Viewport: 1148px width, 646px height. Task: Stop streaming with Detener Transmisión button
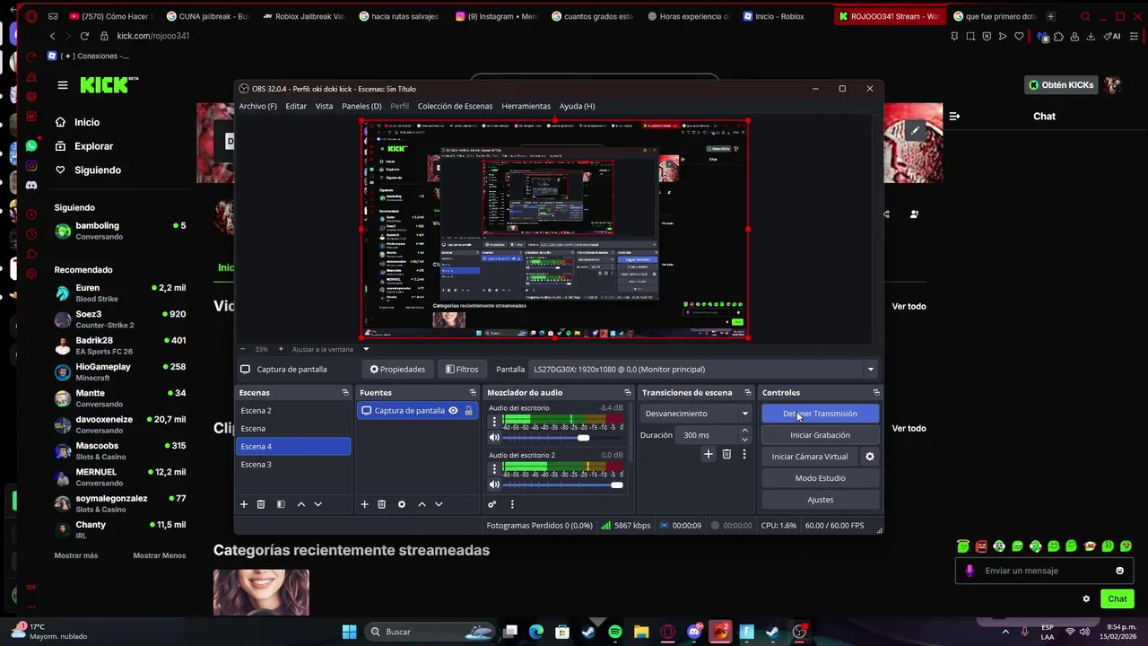coord(820,414)
